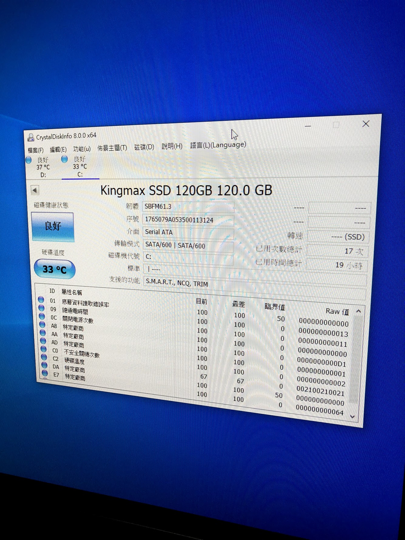Click the 良好 health status button

click(x=53, y=226)
